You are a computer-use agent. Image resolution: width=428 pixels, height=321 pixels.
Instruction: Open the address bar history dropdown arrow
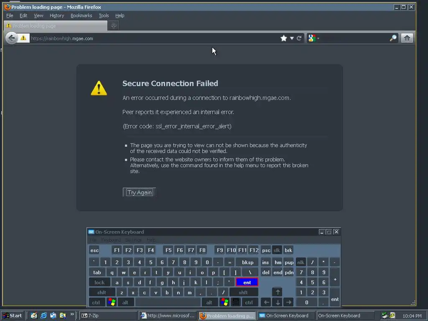click(x=292, y=38)
